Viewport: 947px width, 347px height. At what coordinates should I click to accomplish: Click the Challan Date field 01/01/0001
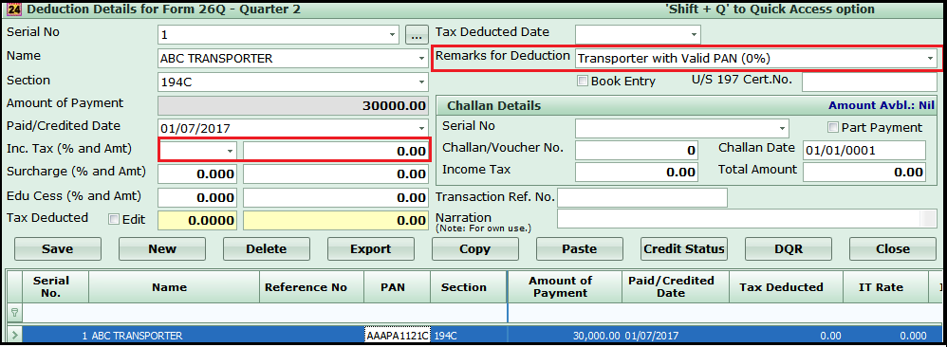[x=863, y=150]
